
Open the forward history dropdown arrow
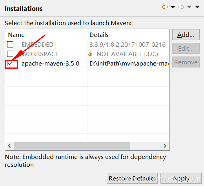pos(189,7)
